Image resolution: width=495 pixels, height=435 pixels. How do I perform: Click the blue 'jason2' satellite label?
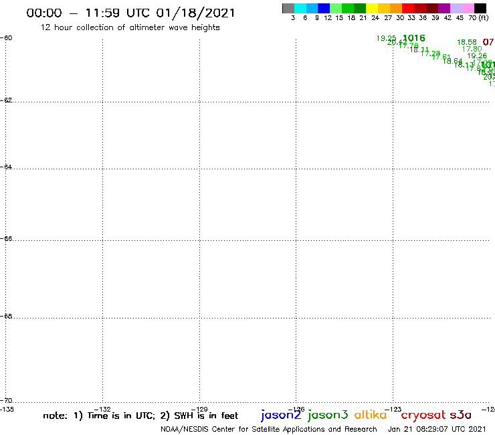tap(281, 415)
